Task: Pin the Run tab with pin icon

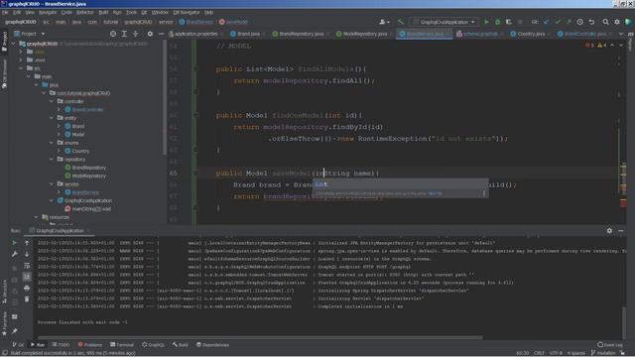Action: point(15,331)
